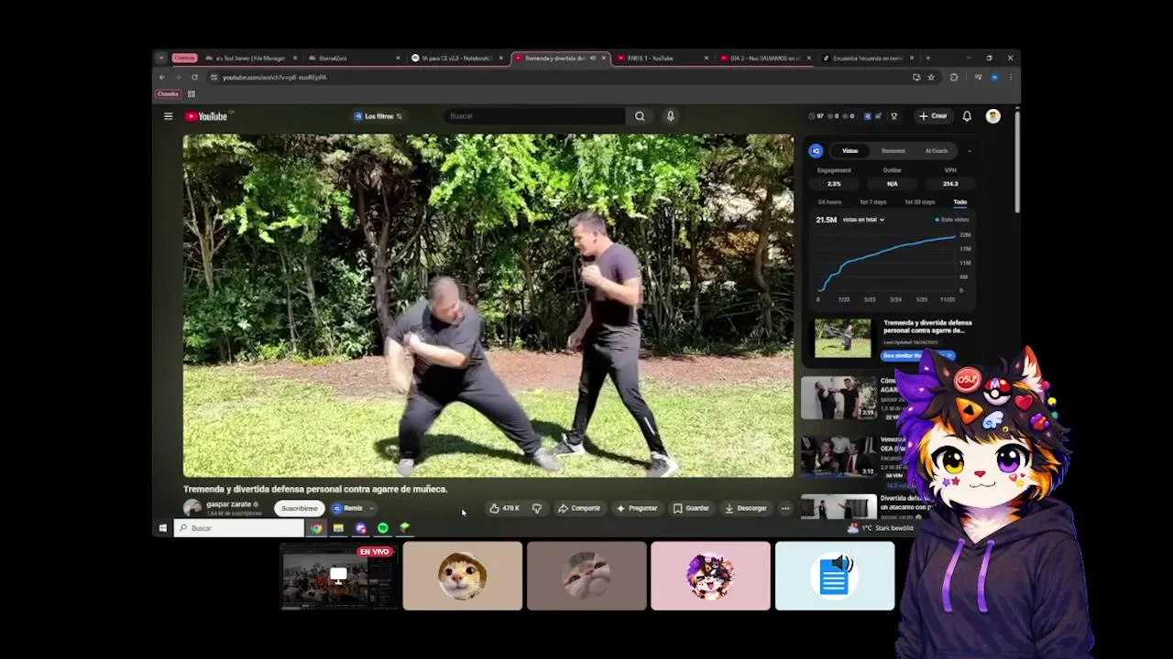Select the Vistas tab
The image size is (1173, 659).
[x=850, y=151]
